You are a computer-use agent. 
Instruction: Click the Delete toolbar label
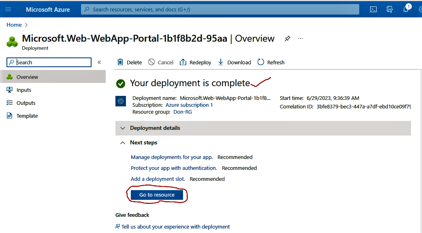coord(134,62)
